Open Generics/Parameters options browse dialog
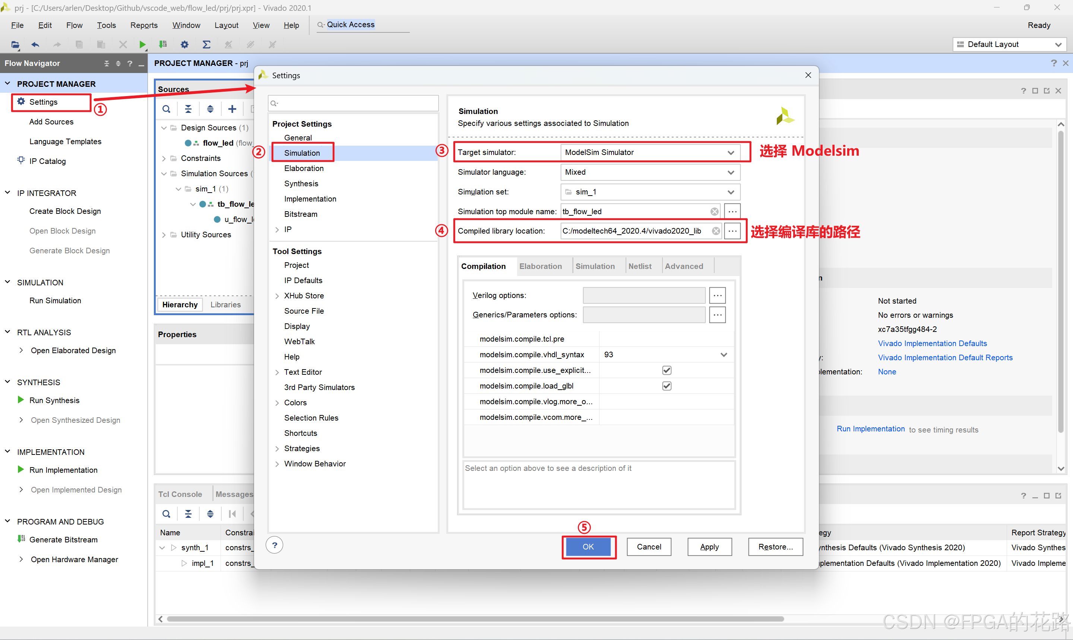Image resolution: width=1073 pixels, height=640 pixels. pyautogui.click(x=717, y=315)
